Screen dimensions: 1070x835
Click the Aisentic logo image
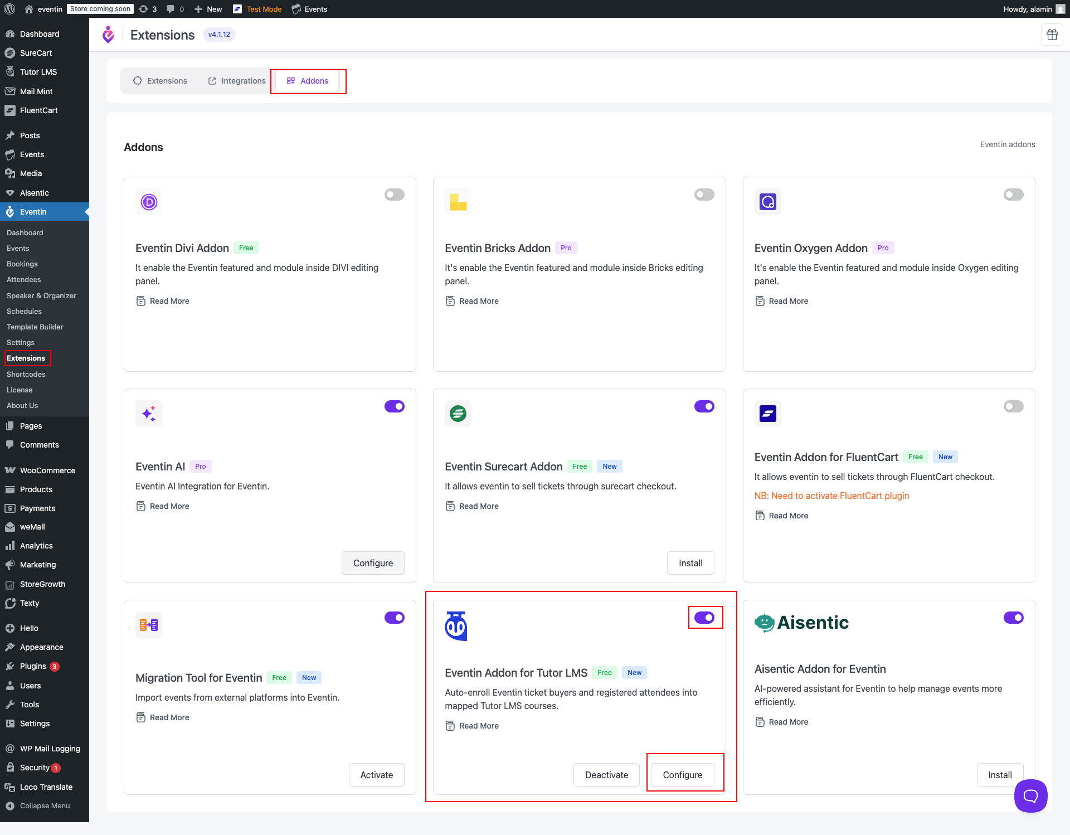click(x=801, y=623)
